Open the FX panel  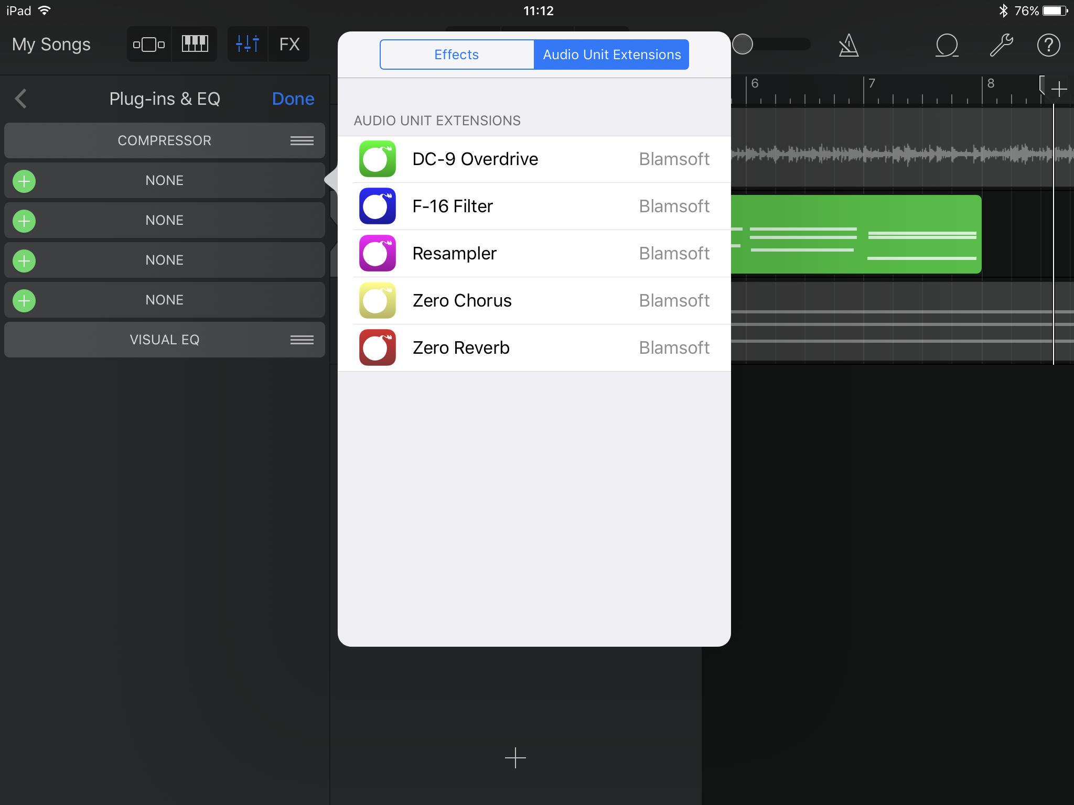tap(289, 45)
